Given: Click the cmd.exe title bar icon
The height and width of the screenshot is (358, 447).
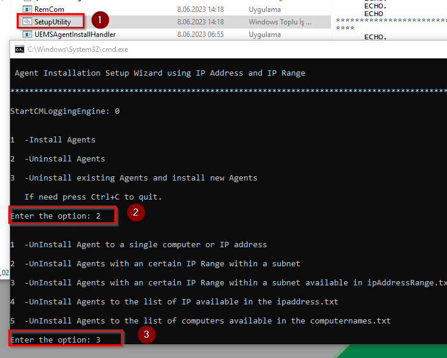Looking at the screenshot, I should coord(20,49).
